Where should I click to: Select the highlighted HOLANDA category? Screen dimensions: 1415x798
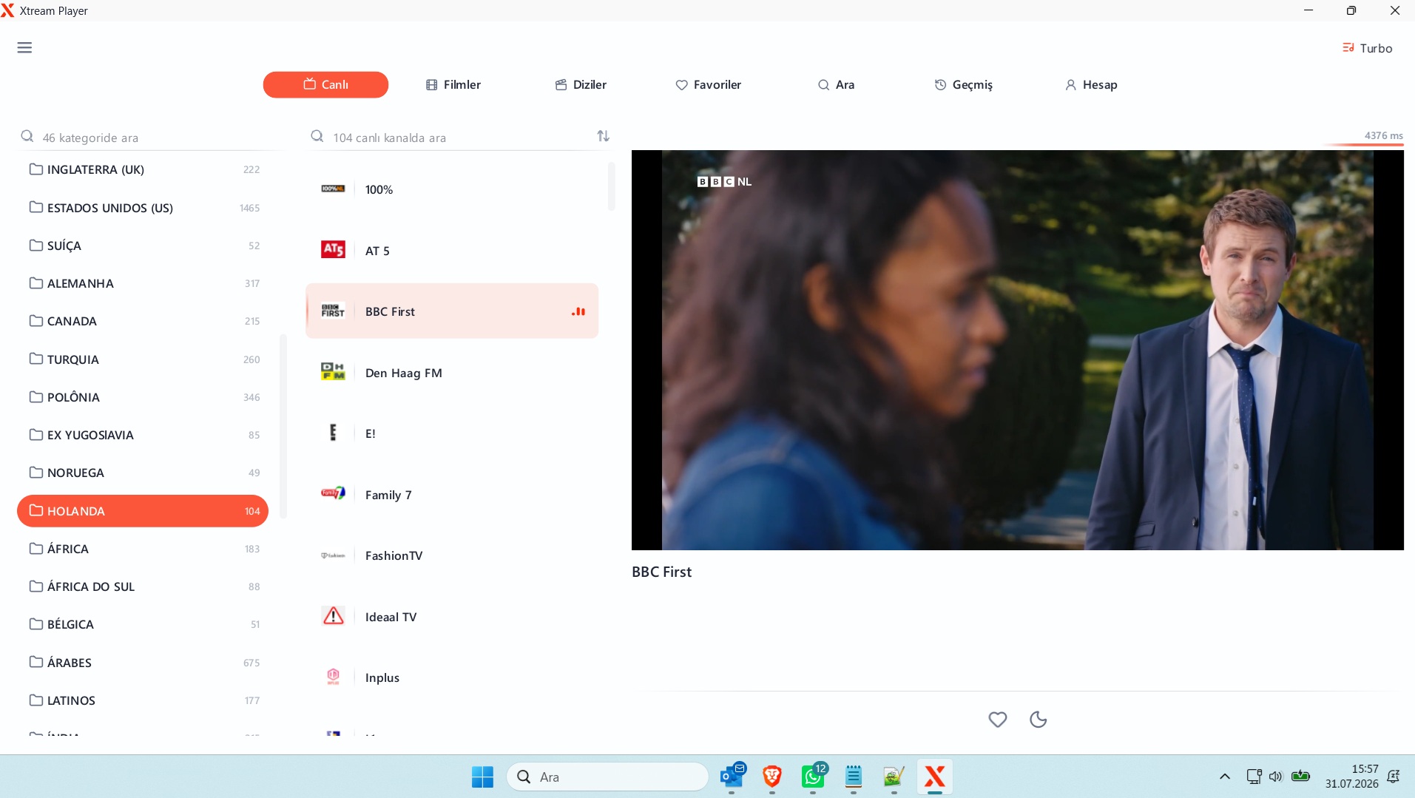[143, 511]
